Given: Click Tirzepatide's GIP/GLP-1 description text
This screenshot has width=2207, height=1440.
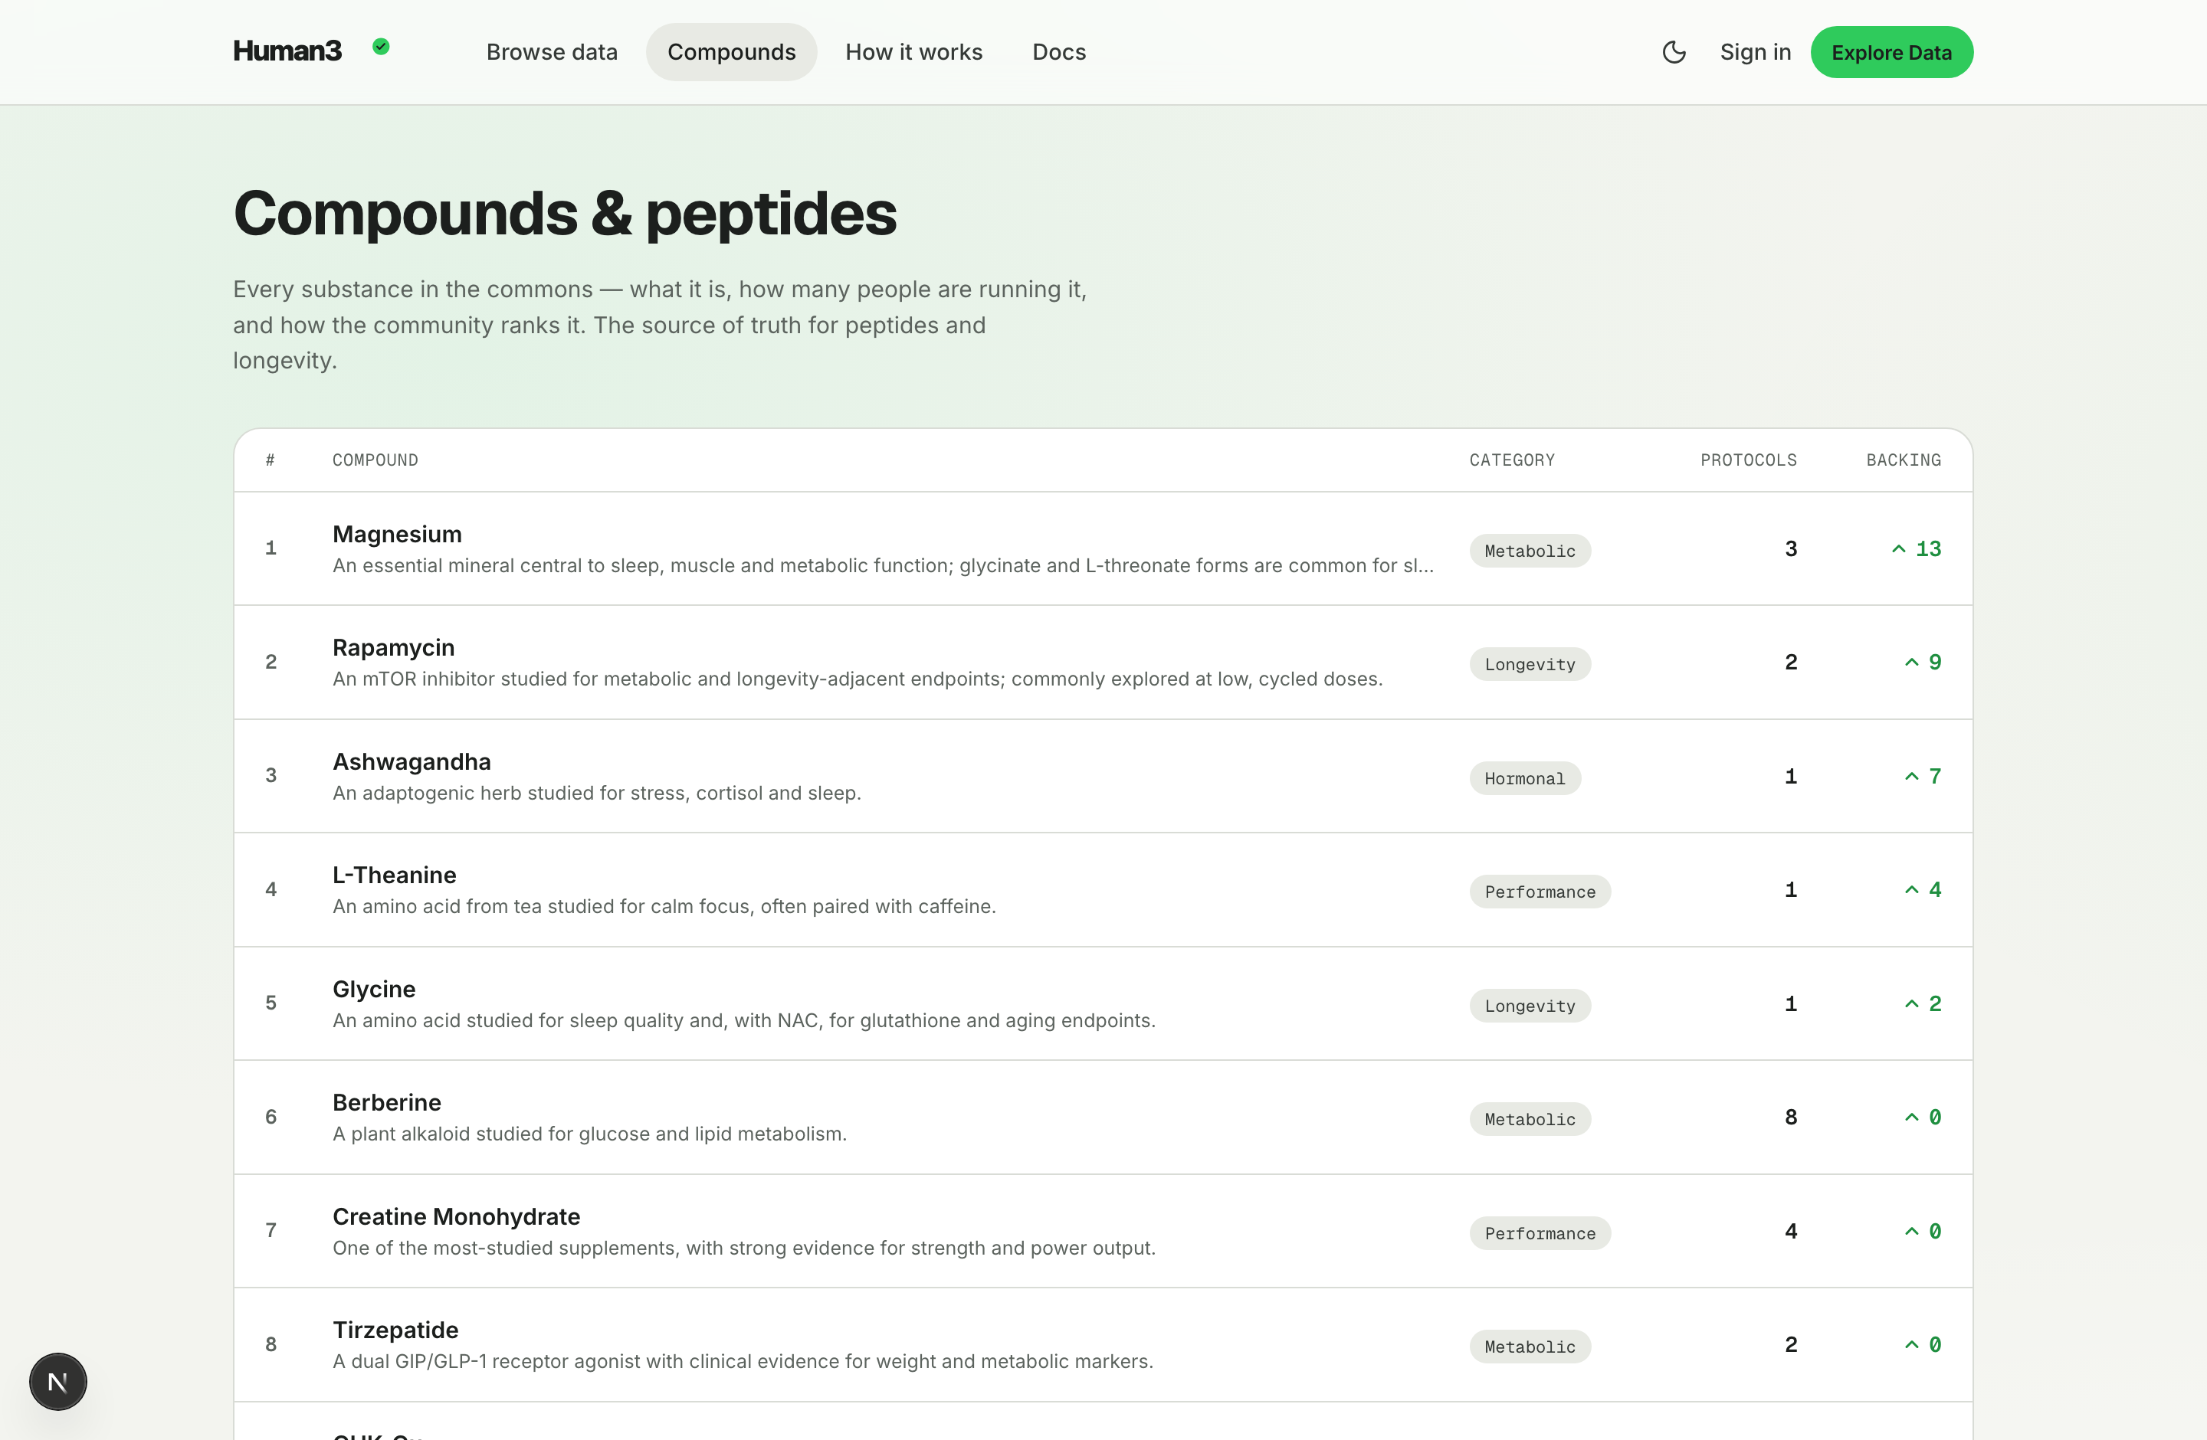Looking at the screenshot, I should point(743,1361).
